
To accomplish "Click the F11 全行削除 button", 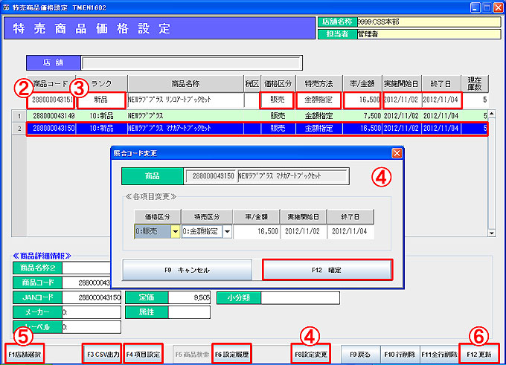I will (439, 354).
